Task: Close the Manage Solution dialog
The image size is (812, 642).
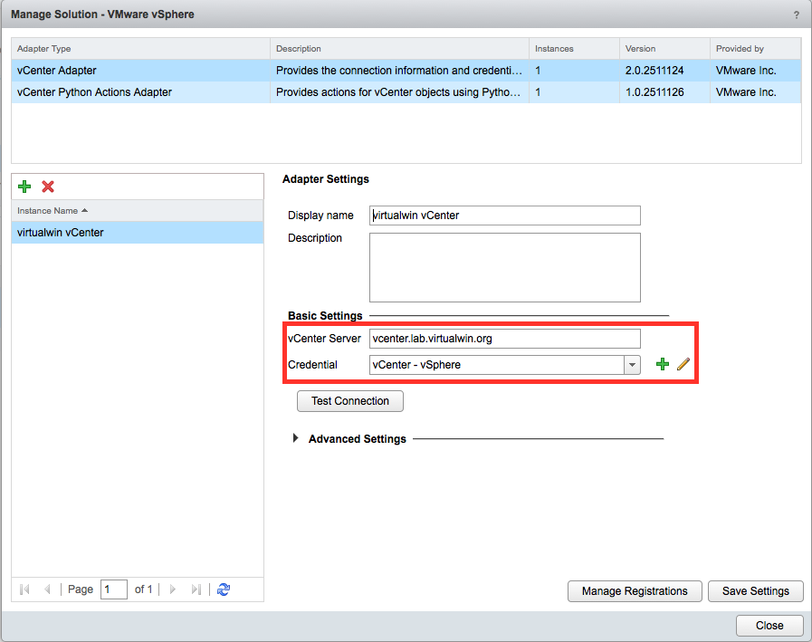Action: [769, 626]
